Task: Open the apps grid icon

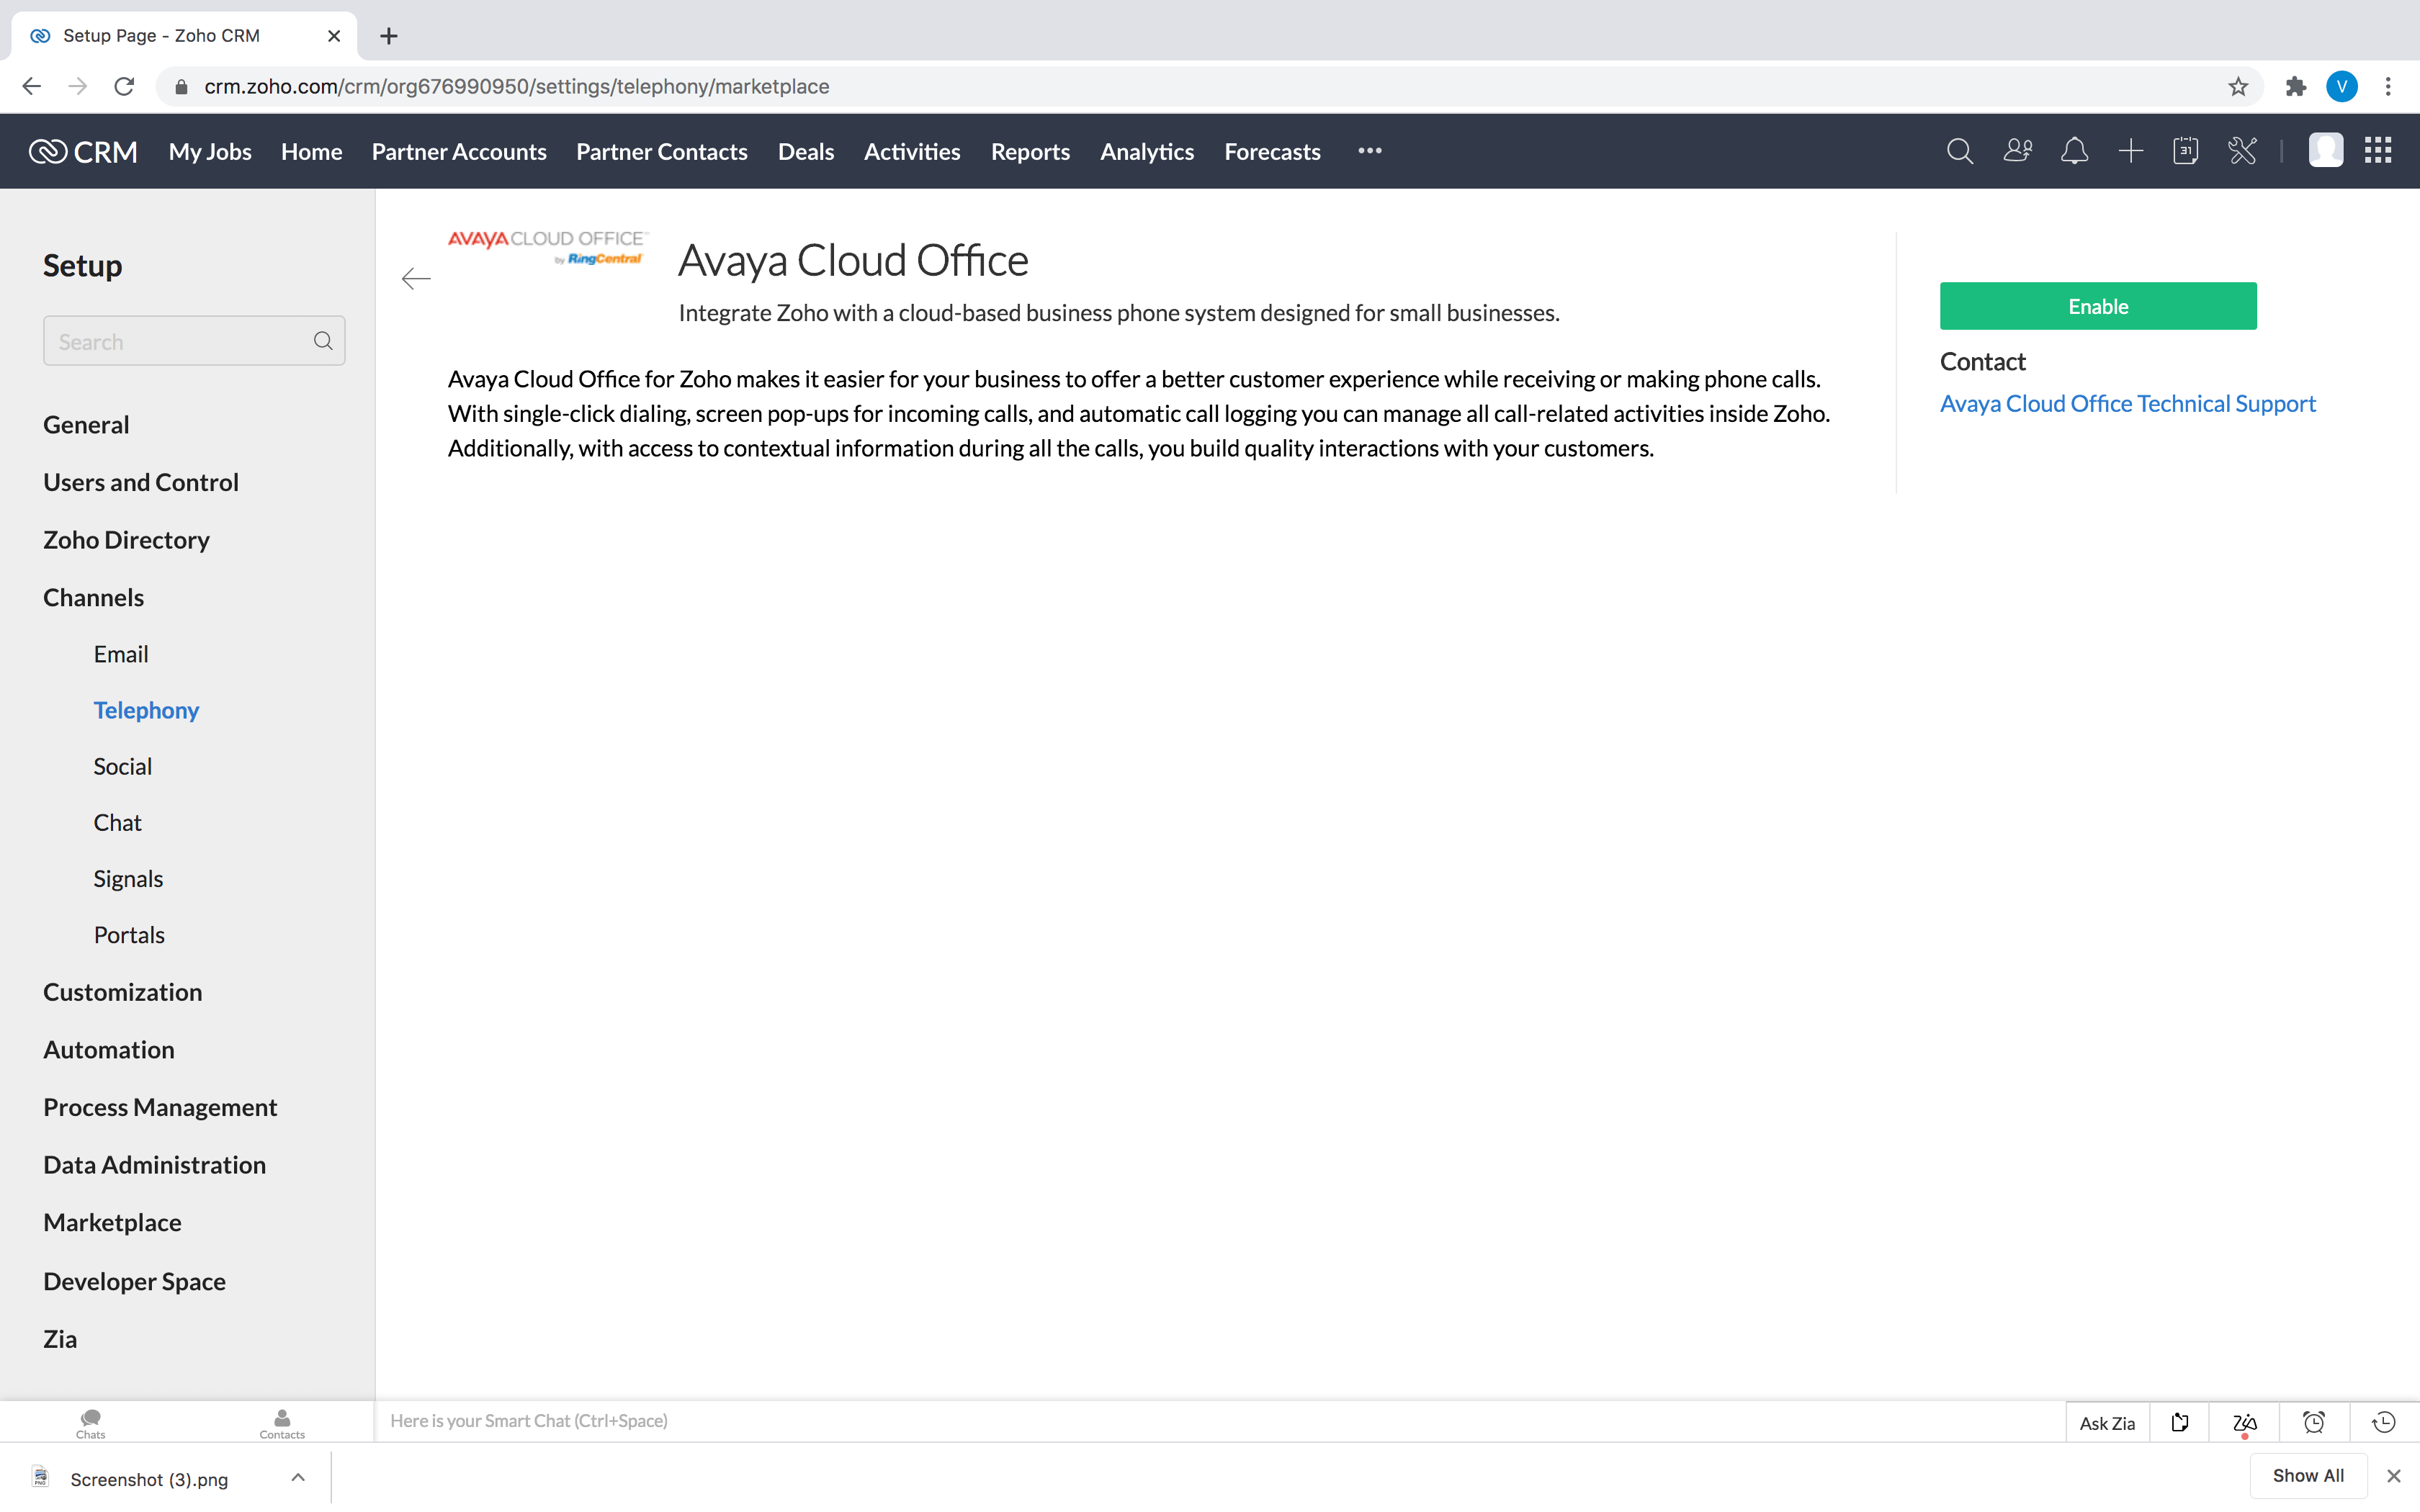Action: pos(2378,151)
